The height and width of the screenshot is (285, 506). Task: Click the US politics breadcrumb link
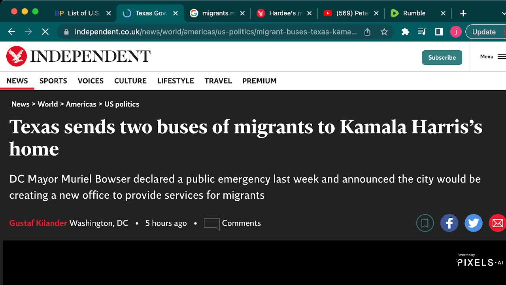pyautogui.click(x=122, y=104)
